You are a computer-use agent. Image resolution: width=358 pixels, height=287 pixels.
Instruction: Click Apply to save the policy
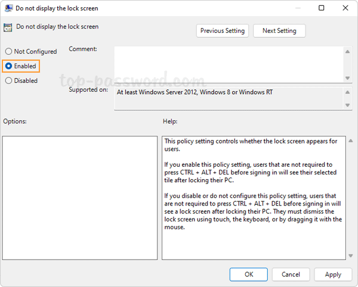click(333, 274)
